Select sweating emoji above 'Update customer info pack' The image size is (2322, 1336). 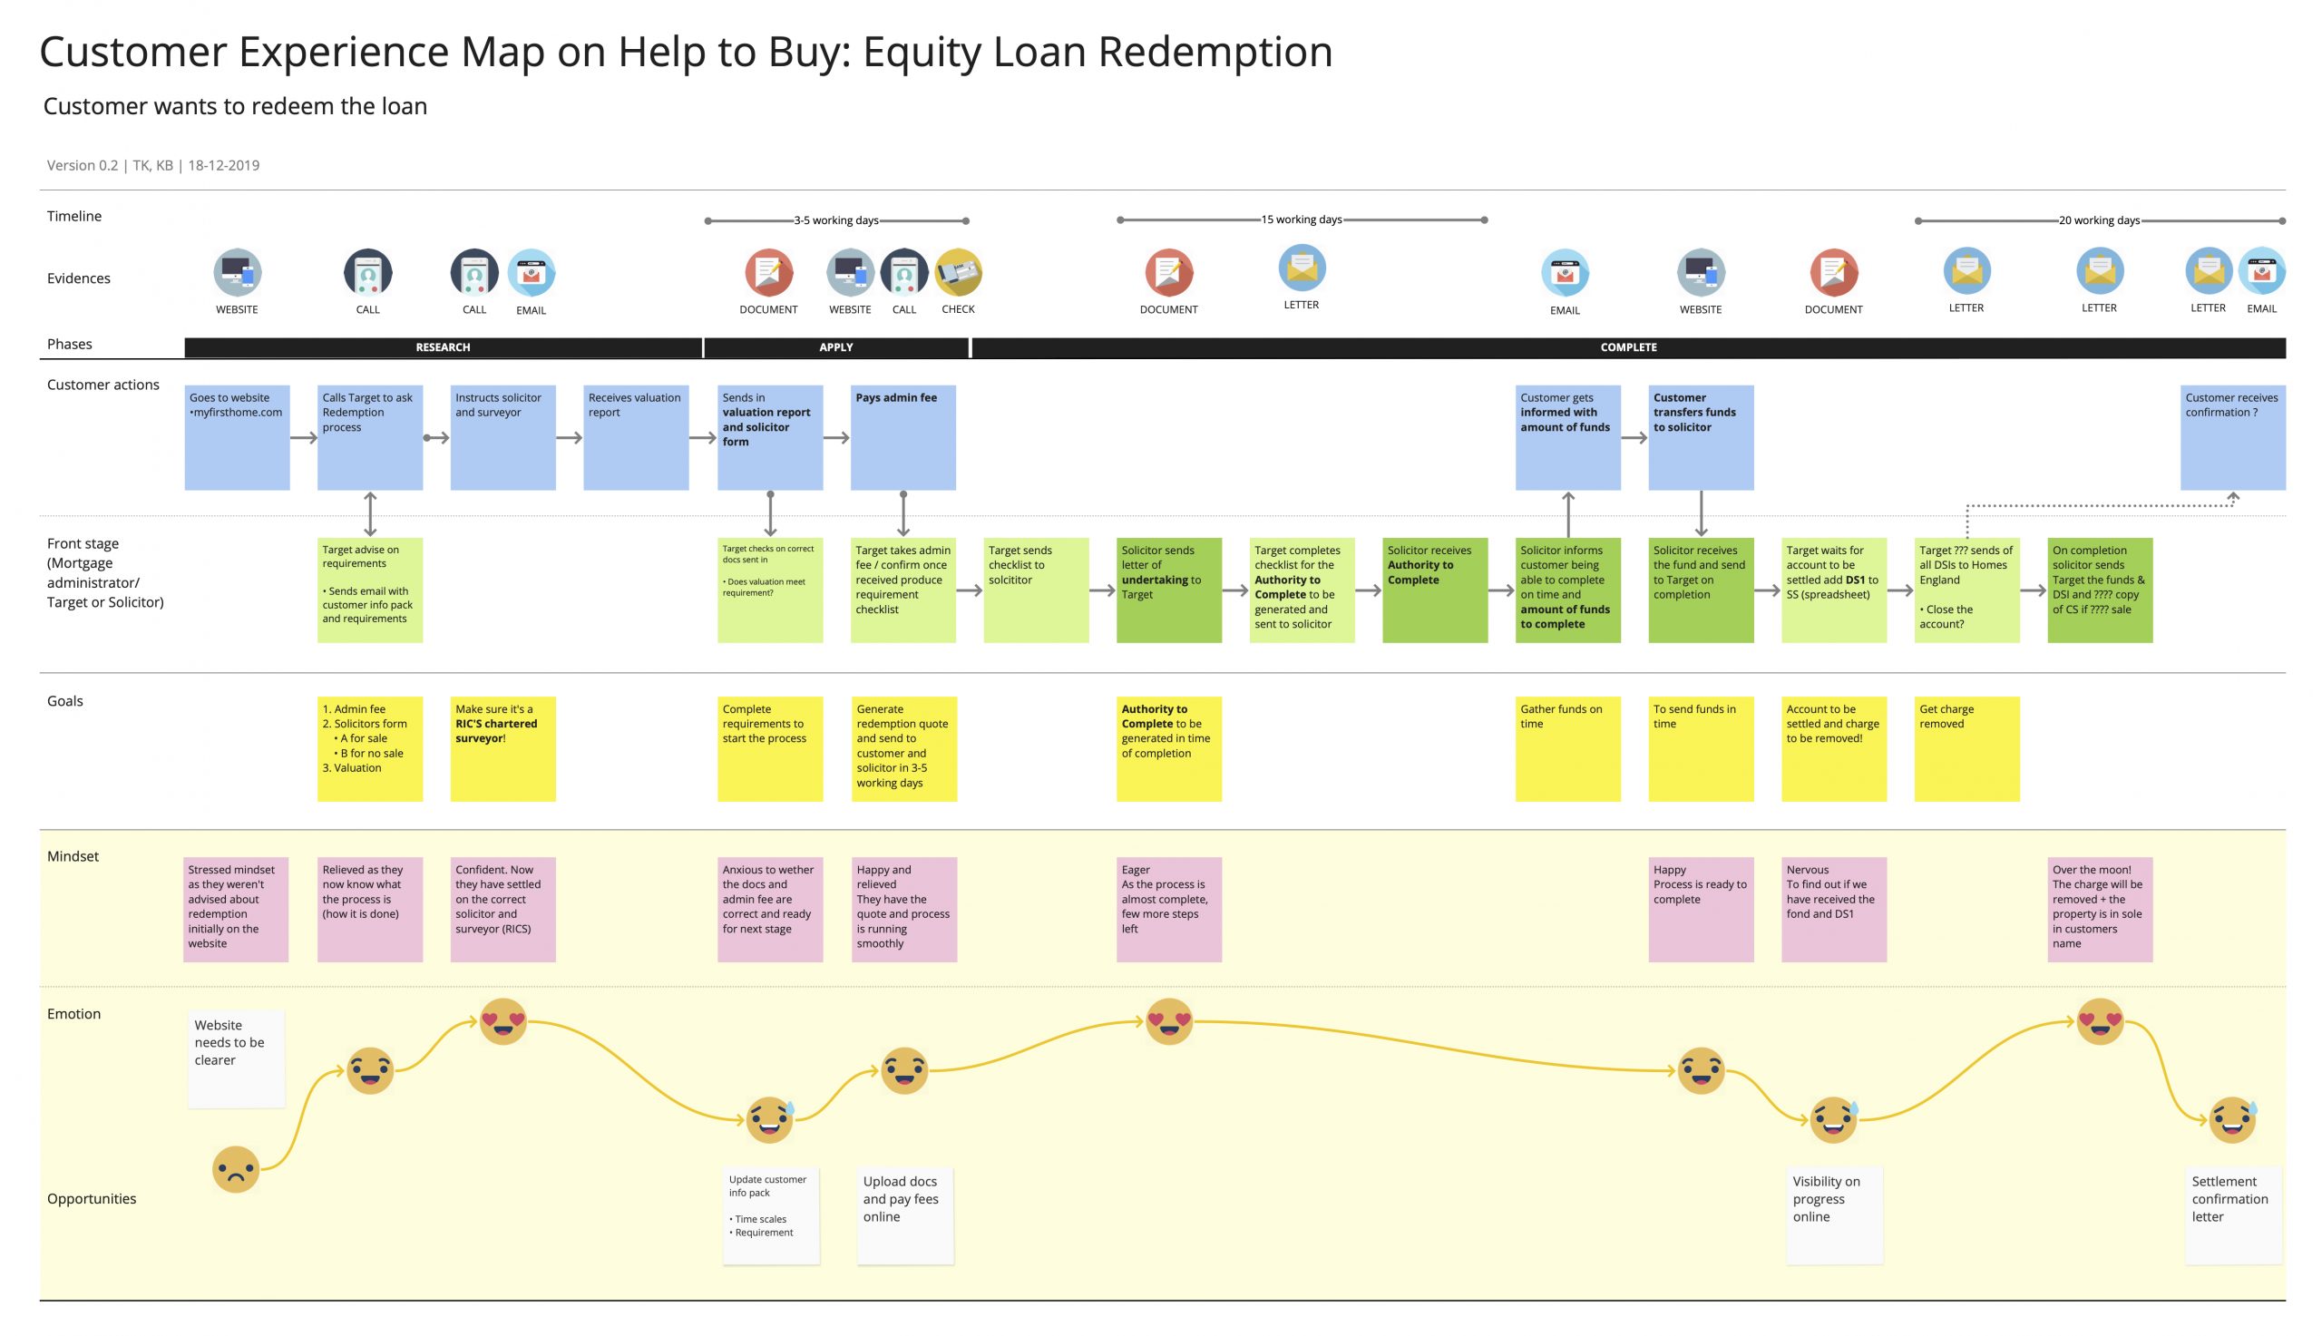(x=770, y=1119)
